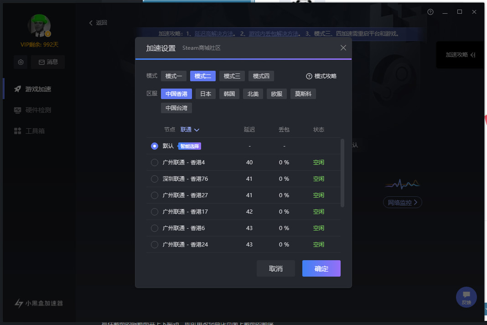
Task: Select node 广州联通 - 香港4
Action: 154,162
